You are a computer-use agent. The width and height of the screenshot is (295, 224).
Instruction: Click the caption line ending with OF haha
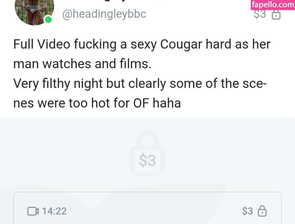tap(97, 103)
